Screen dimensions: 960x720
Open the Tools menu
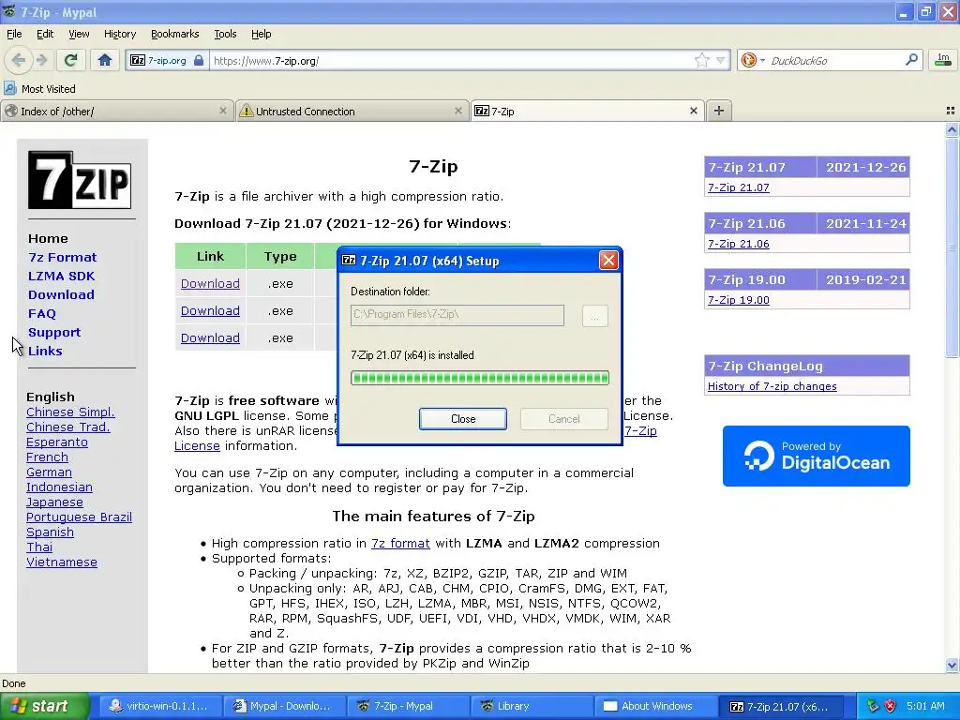225,34
